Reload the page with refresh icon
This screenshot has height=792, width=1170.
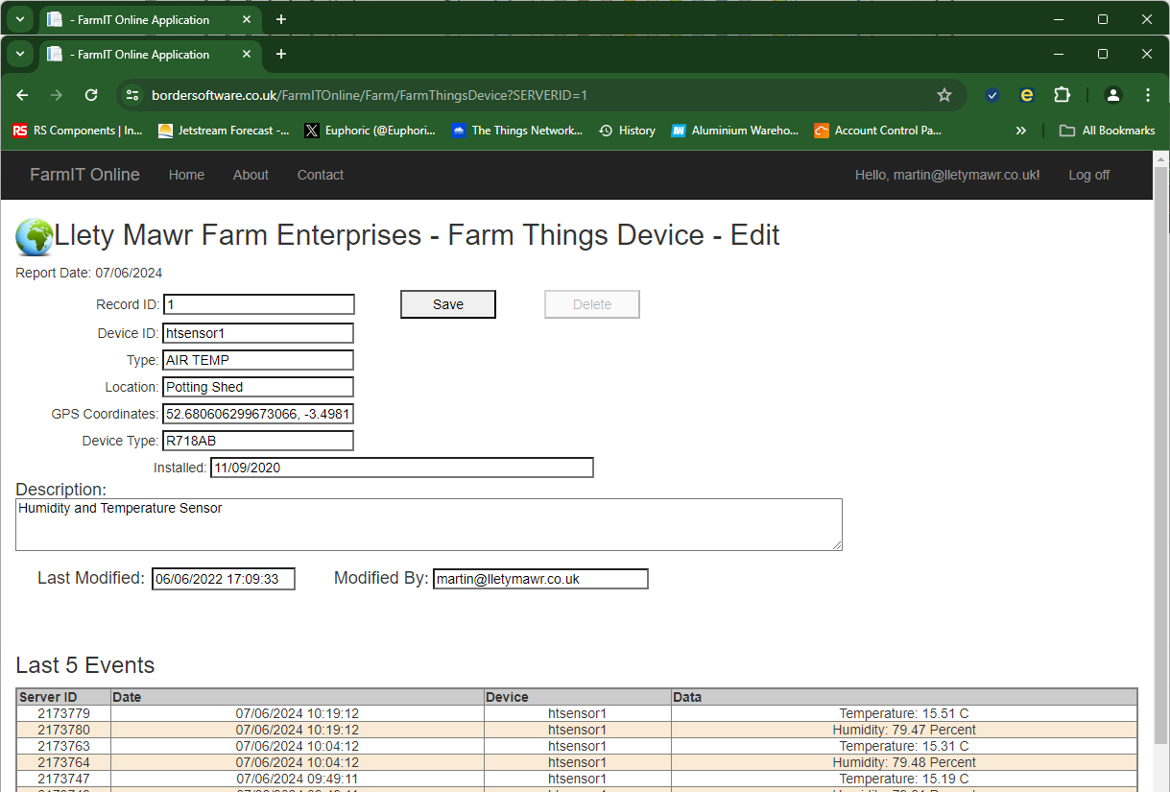(91, 95)
